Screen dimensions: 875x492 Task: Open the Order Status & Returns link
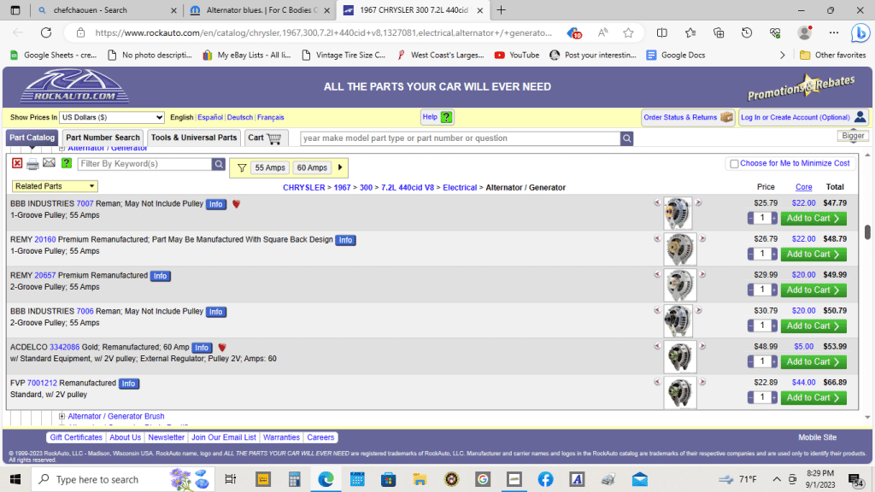(x=687, y=117)
